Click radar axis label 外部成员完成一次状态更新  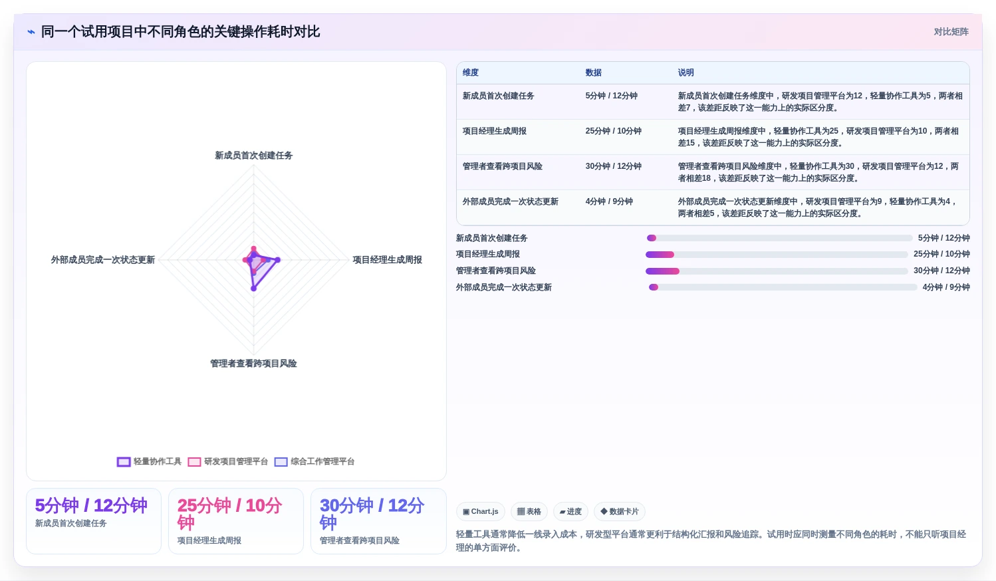(103, 260)
